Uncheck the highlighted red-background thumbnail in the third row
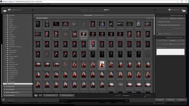 90,41
